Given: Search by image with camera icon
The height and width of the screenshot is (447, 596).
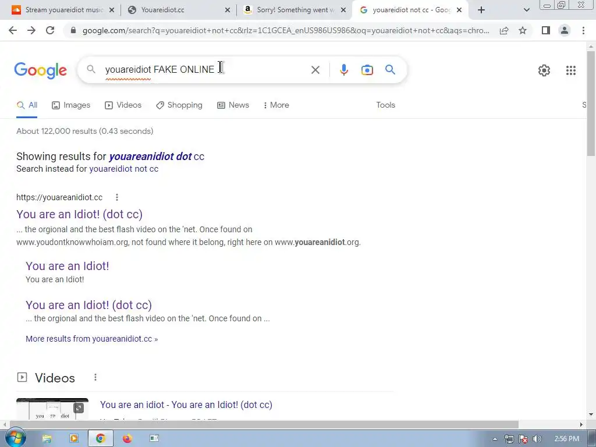Looking at the screenshot, I should 367,70.
